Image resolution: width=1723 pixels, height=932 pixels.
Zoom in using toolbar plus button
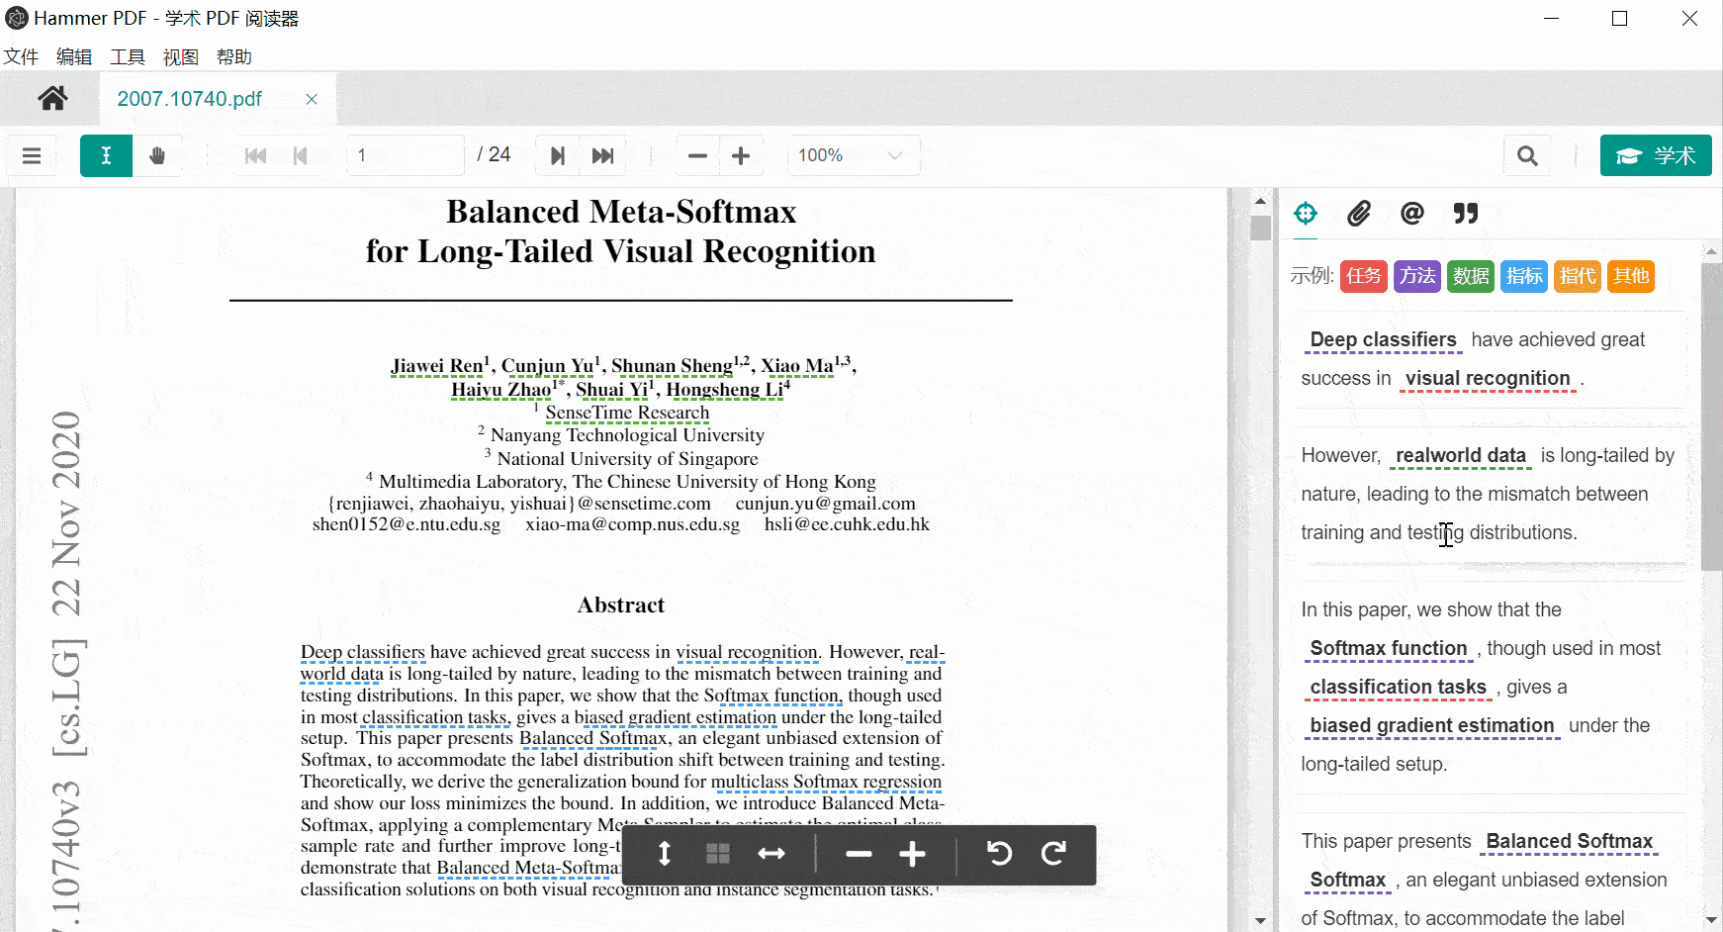(x=741, y=155)
